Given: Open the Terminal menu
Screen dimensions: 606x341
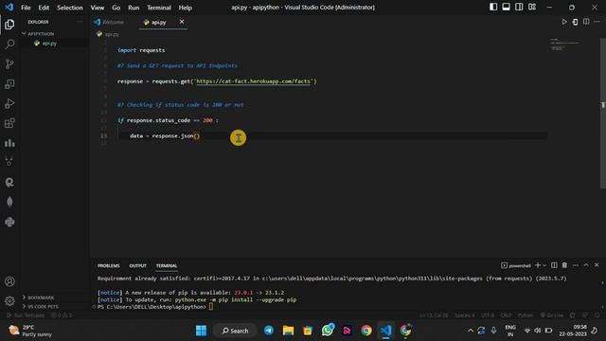Looking at the screenshot, I should (159, 8).
